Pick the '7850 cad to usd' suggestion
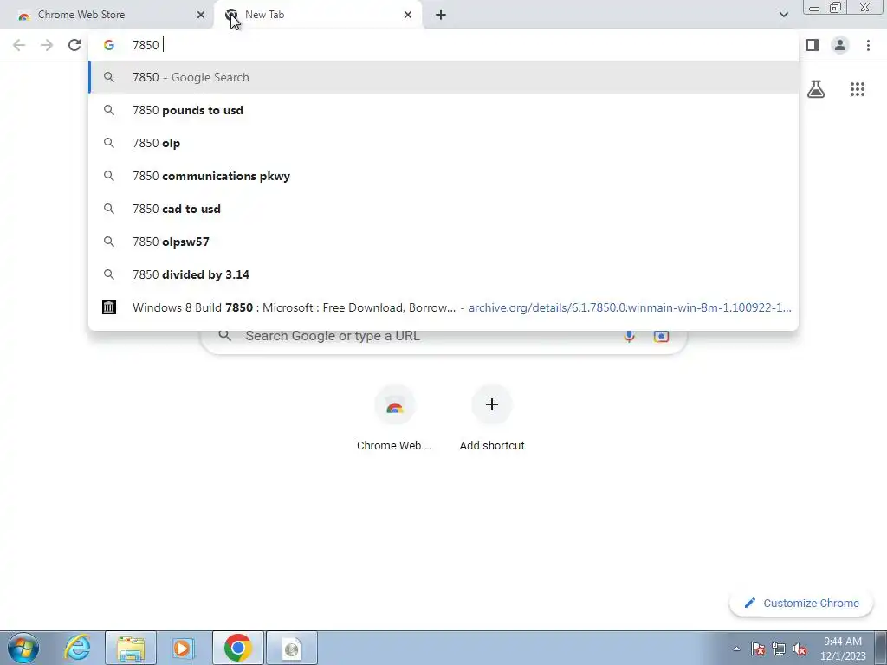Image resolution: width=887 pixels, height=665 pixels. 443,209
